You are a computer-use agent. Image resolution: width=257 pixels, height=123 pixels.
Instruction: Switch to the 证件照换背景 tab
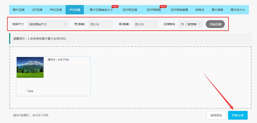point(179,10)
